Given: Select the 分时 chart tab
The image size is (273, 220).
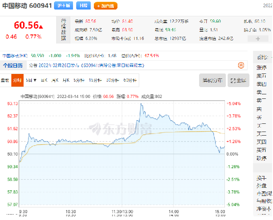Looking at the screenshot, I should click(x=17, y=80).
